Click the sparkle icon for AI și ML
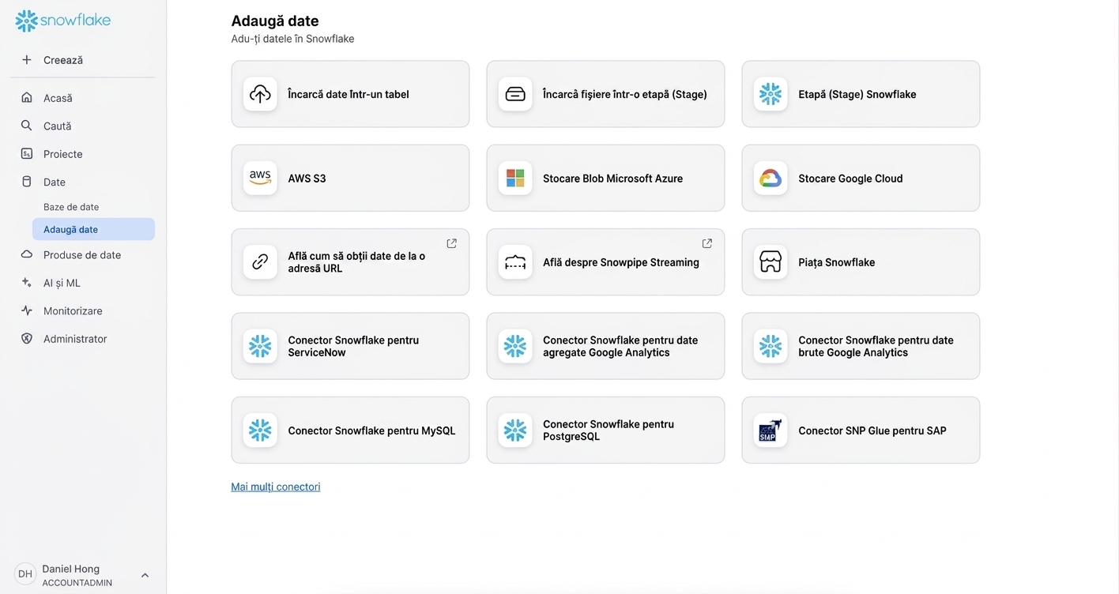 pos(27,283)
